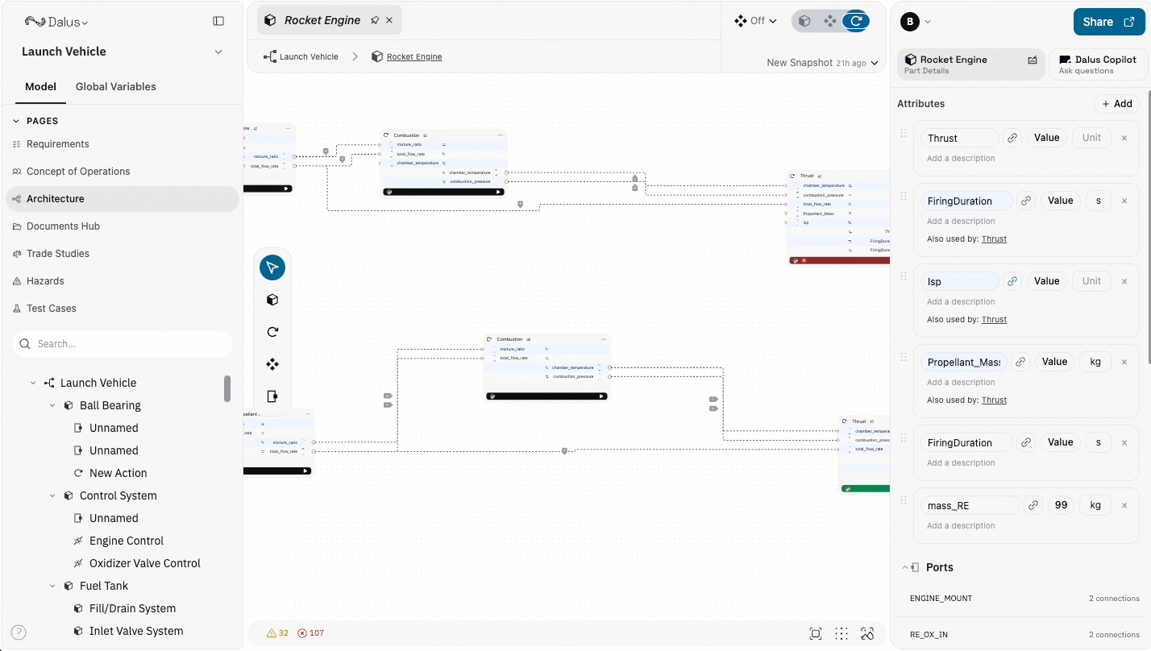Click the help question mark icon
The height and width of the screenshot is (651, 1151).
[x=19, y=632]
